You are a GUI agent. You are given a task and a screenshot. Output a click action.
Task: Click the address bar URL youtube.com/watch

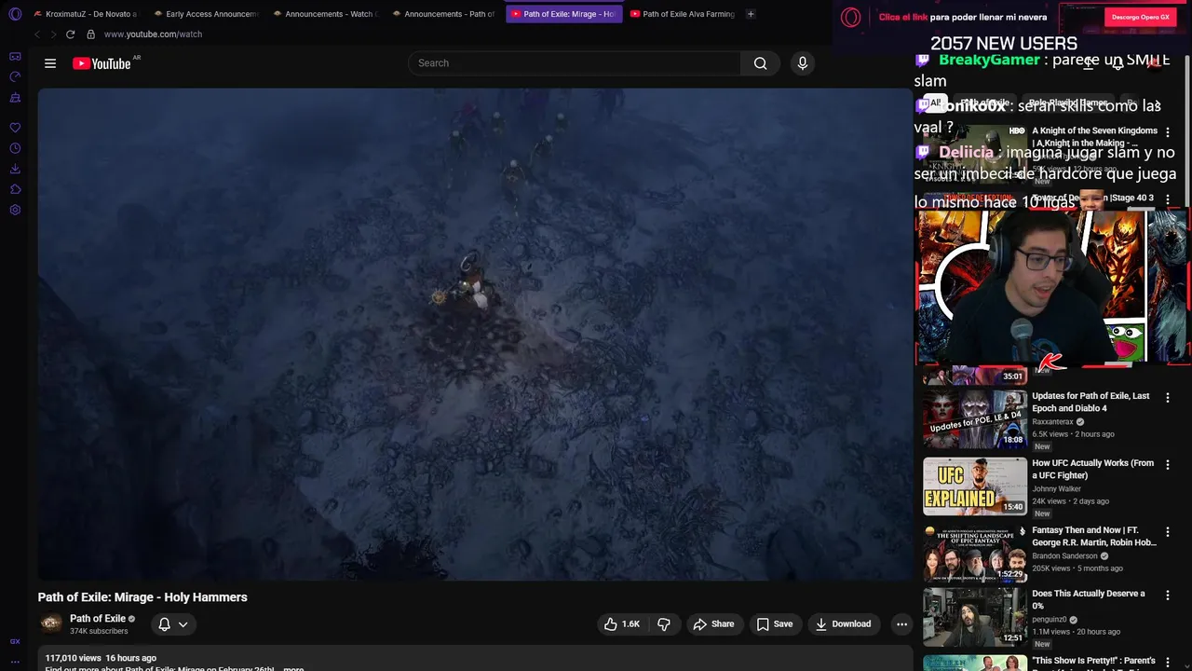click(153, 34)
